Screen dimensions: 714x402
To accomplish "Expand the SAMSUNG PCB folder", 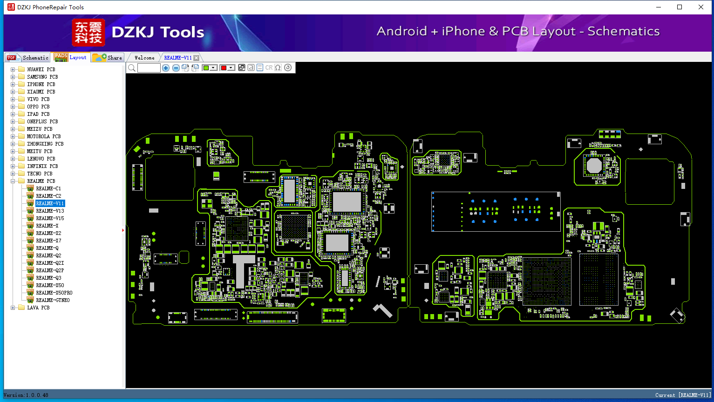I will pyautogui.click(x=13, y=77).
